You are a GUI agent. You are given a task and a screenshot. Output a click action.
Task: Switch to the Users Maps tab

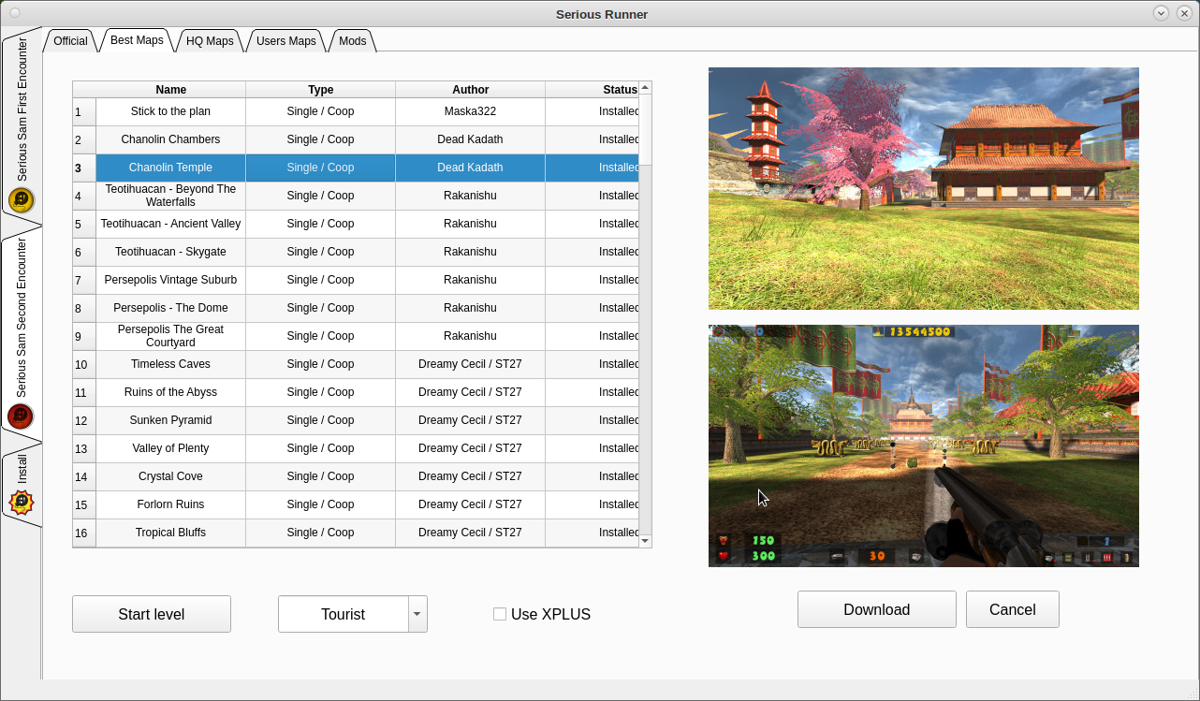[x=286, y=41]
